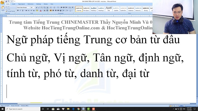Apply the Title style
This screenshot has height=111, width=198.
pos(109,9)
